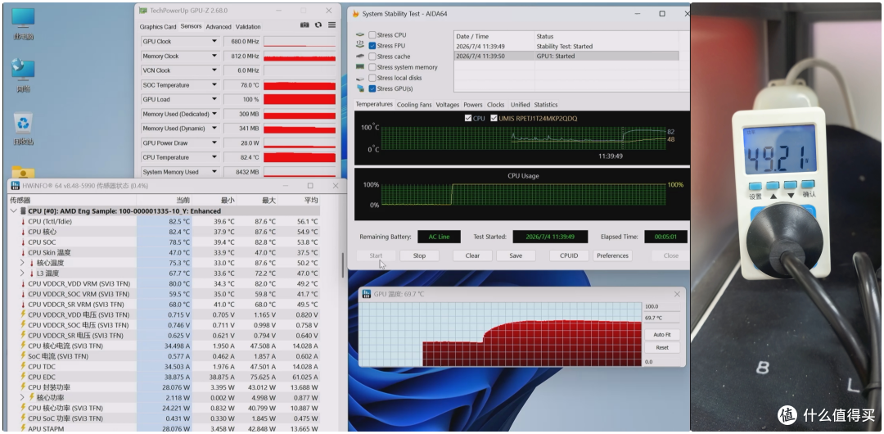Click the AIDA64 Clear button
Viewport: 884px width, 434px height.
[472, 255]
